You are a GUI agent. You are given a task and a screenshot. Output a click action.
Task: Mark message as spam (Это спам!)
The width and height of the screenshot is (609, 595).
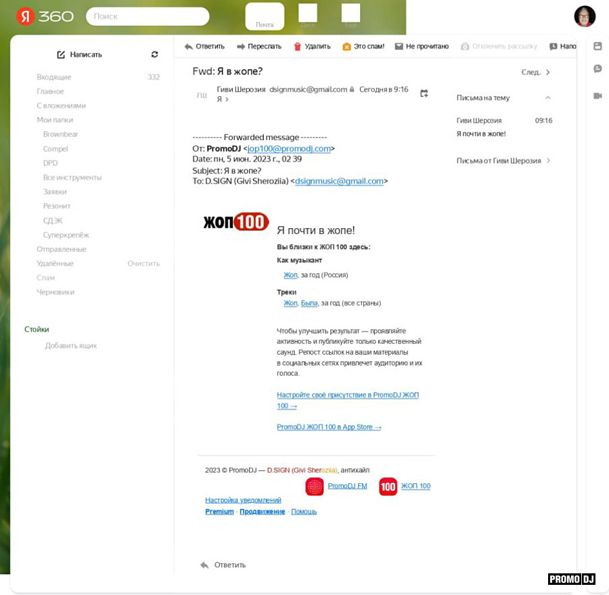coord(363,47)
